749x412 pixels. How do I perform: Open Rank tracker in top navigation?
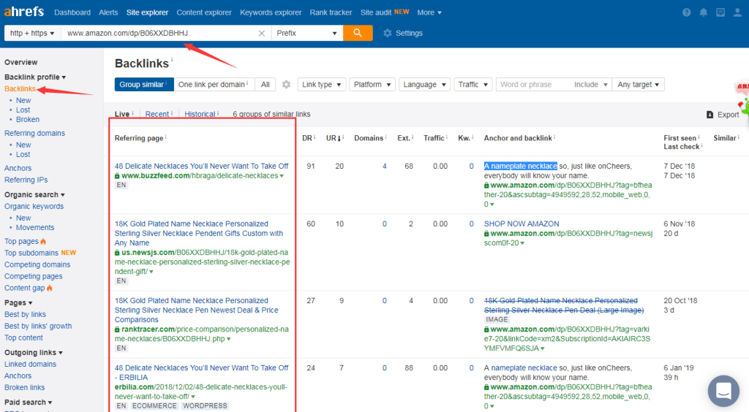point(331,12)
